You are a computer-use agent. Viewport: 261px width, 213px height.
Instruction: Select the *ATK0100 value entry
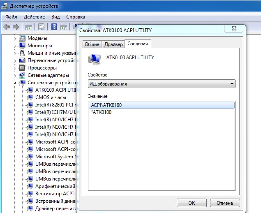(x=101, y=112)
